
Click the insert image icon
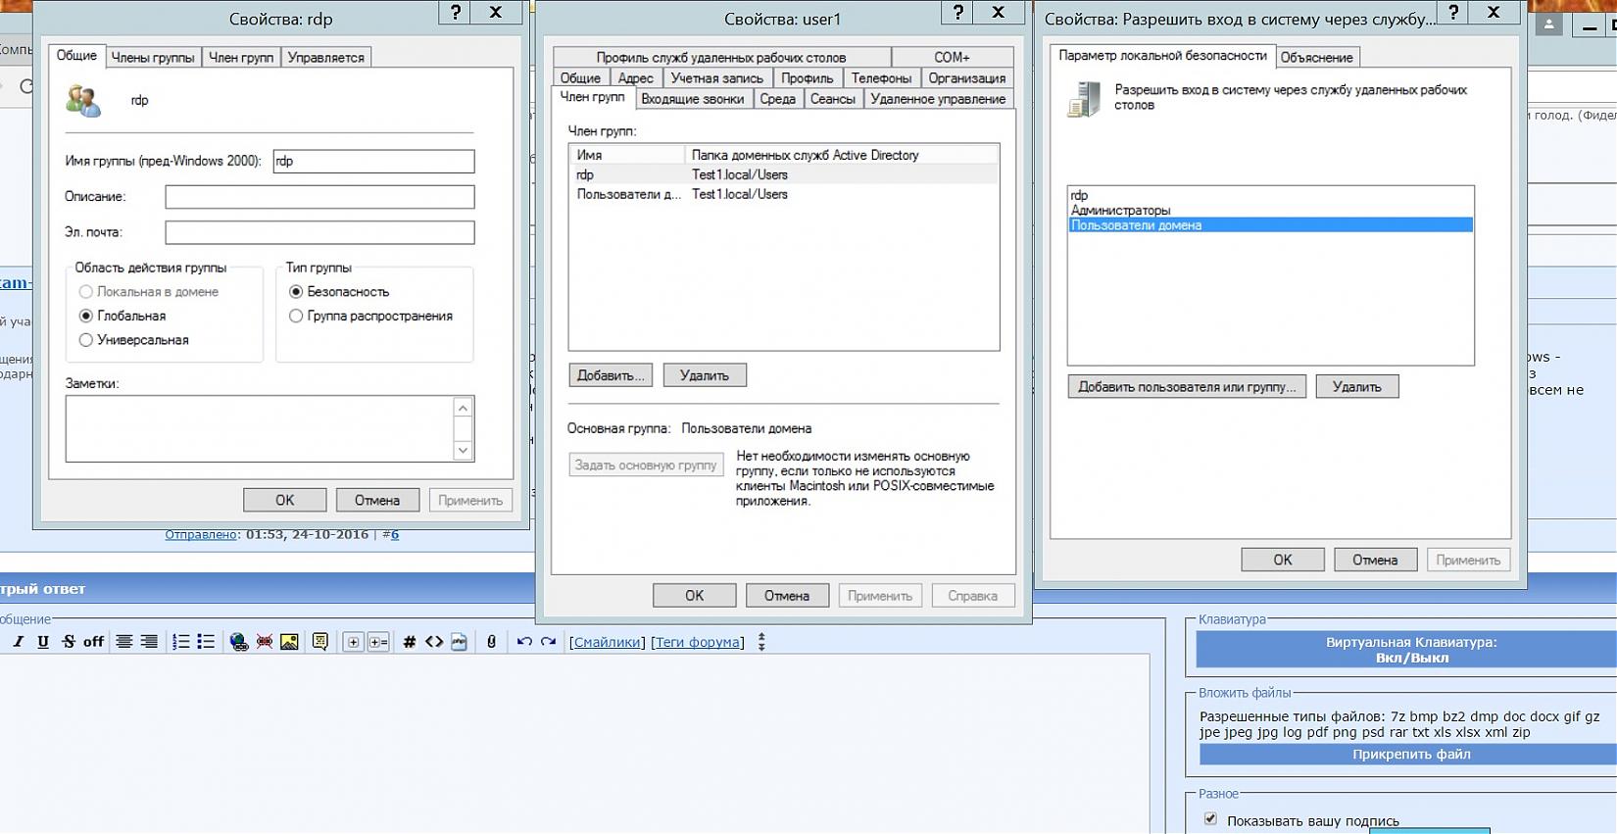point(289,642)
